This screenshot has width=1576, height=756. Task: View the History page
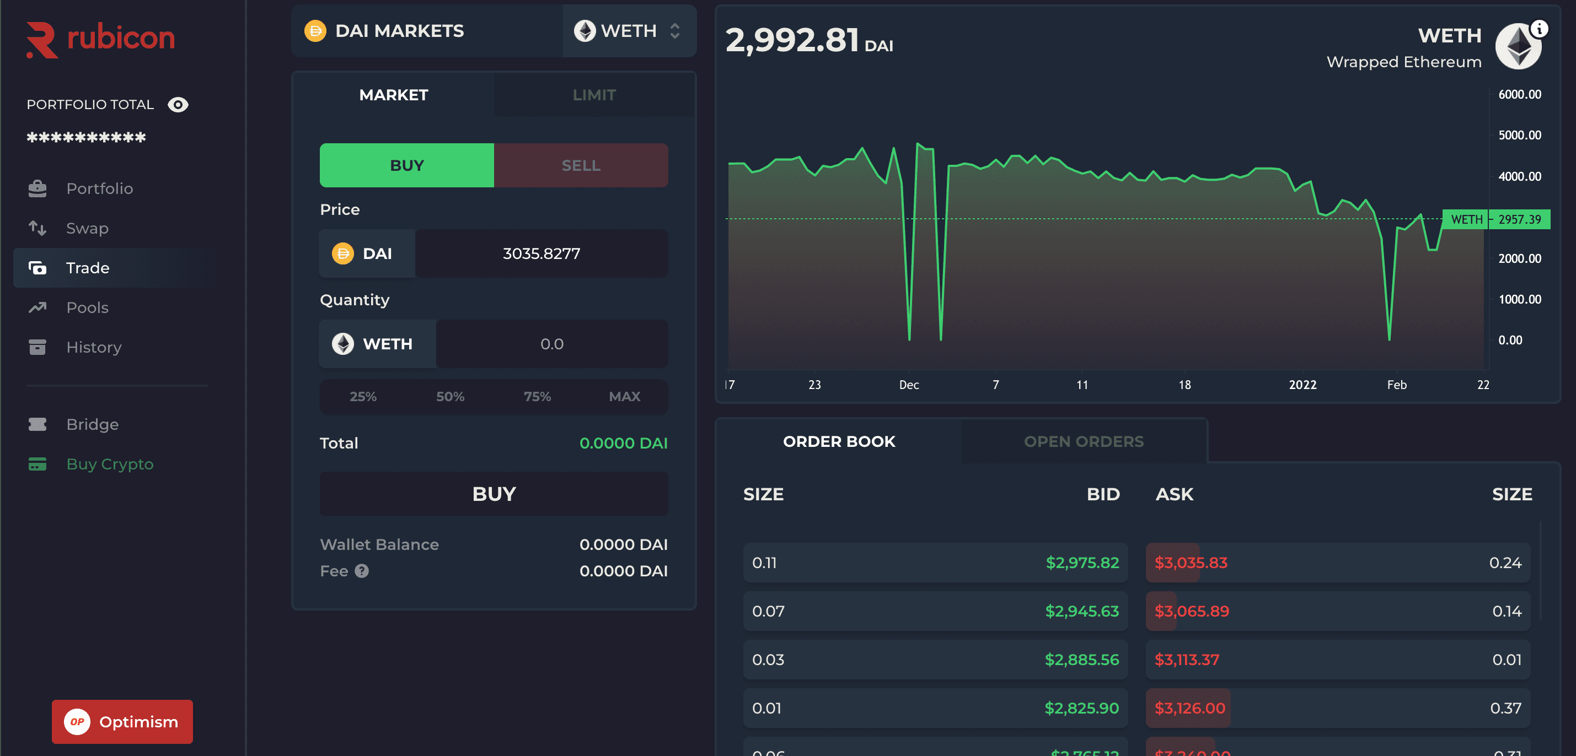(94, 347)
